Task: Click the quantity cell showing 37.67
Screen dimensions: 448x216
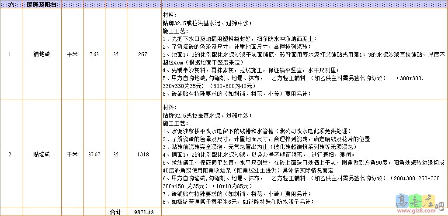Action: pyautogui.click(x=94, y=154)
